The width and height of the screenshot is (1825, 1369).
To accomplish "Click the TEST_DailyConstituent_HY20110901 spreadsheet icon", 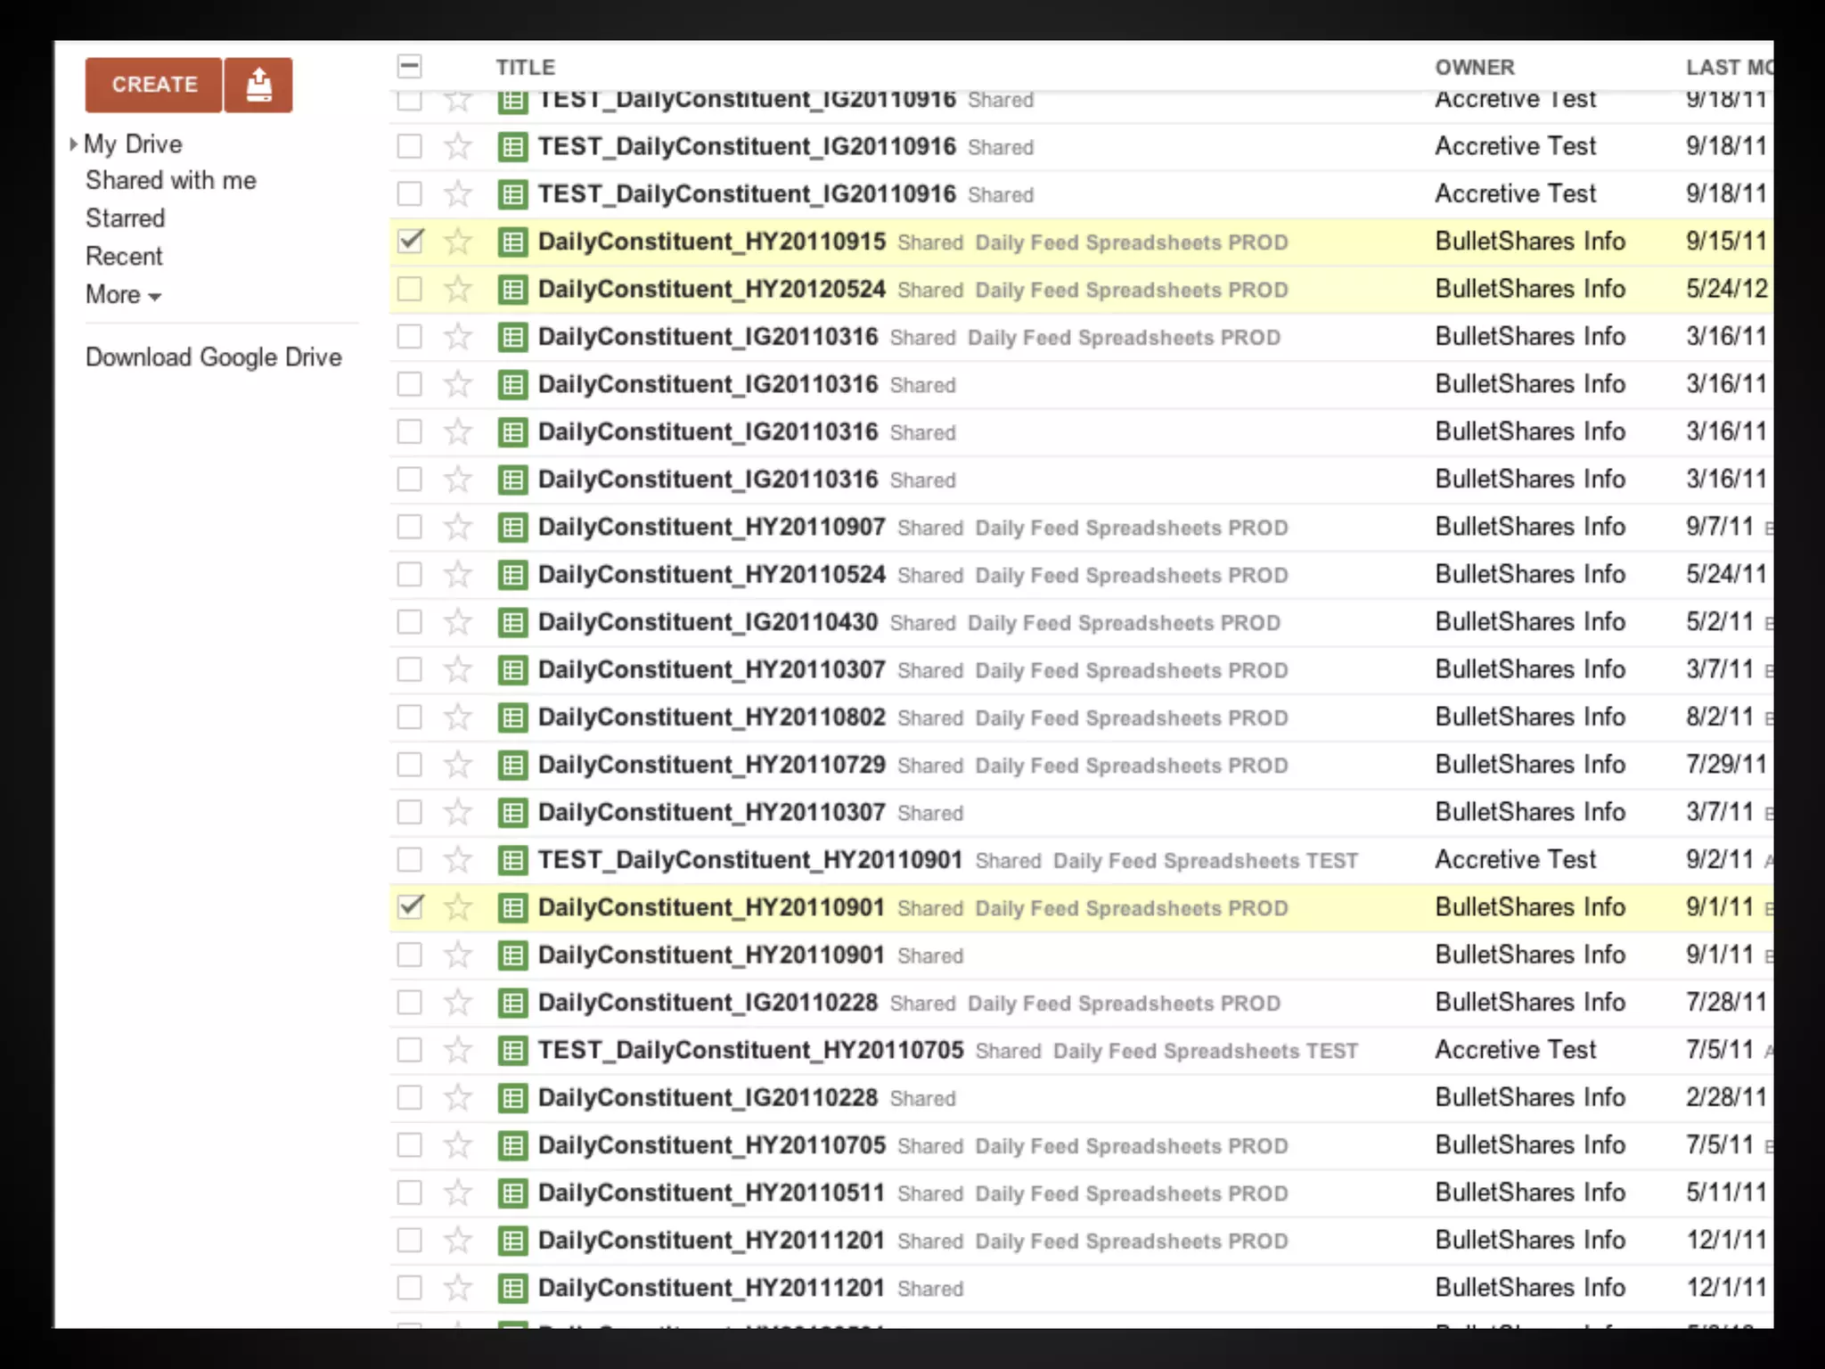I will 512,860.
